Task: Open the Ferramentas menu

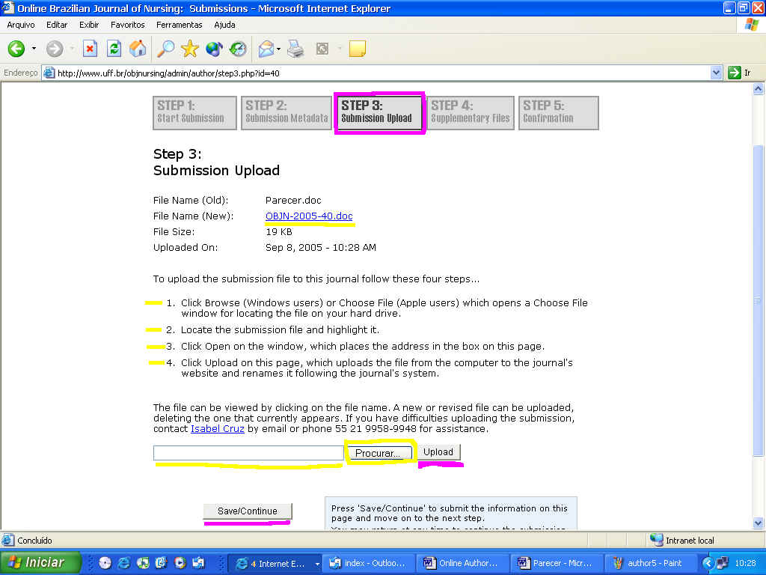Action: [180, 25]
